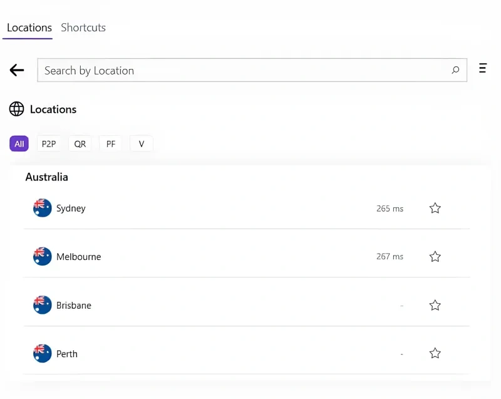Image resolution: width=501 pixels, height=399 pixels.
Task: Toggle the star next to Melbourne
Action: pos(435,256)
